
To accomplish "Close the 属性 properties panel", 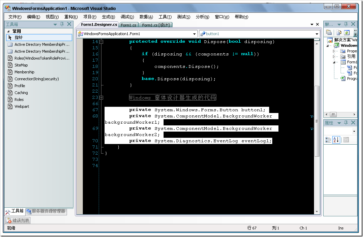I will click(x=353, y=123).
